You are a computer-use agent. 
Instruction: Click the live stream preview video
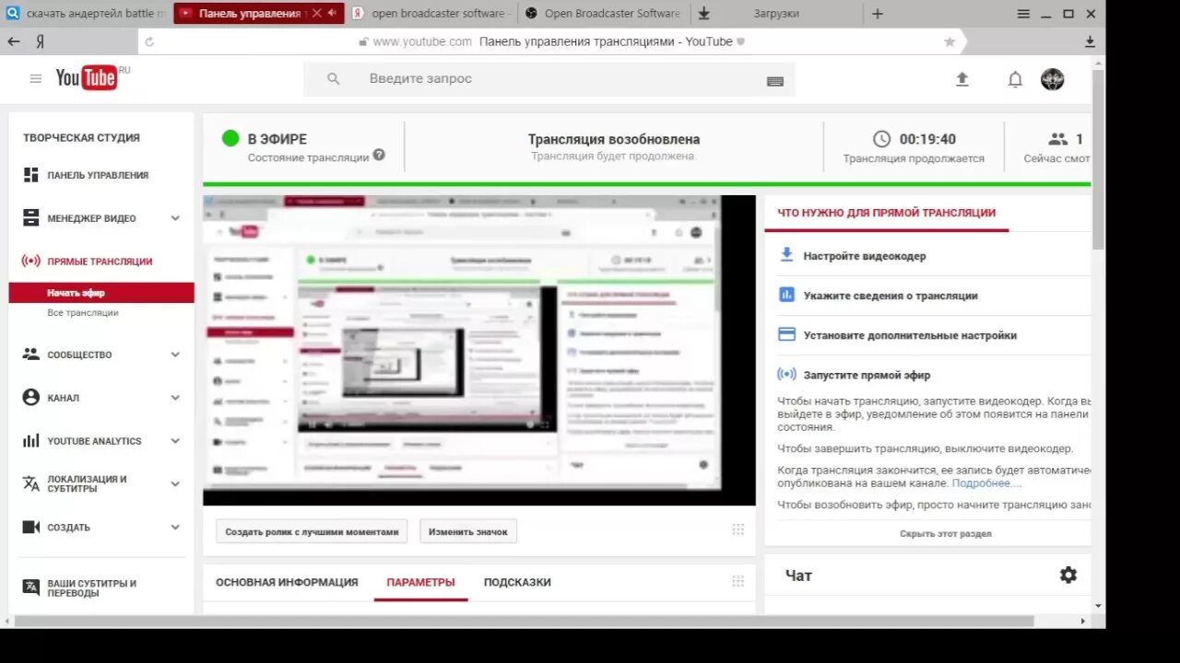(479, 350)
